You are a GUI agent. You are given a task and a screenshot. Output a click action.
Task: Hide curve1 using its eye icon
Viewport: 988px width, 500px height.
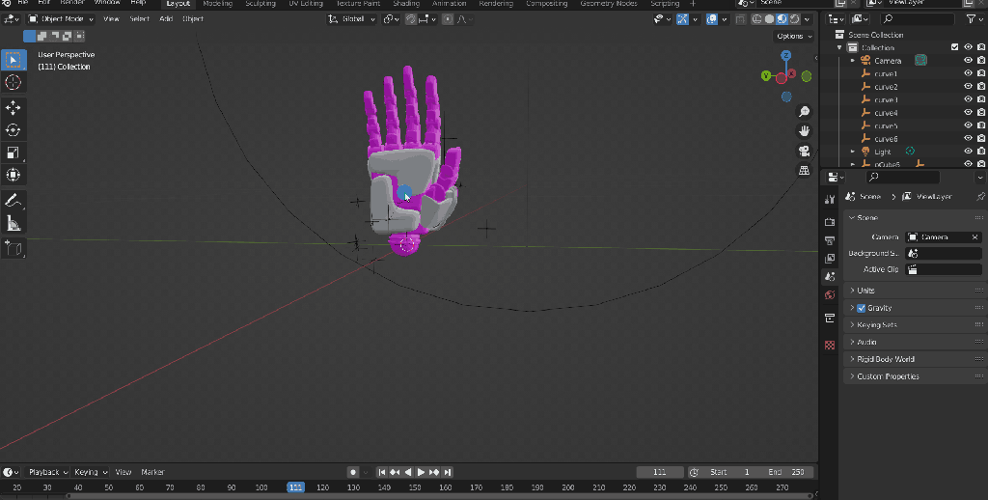[968, 73]
